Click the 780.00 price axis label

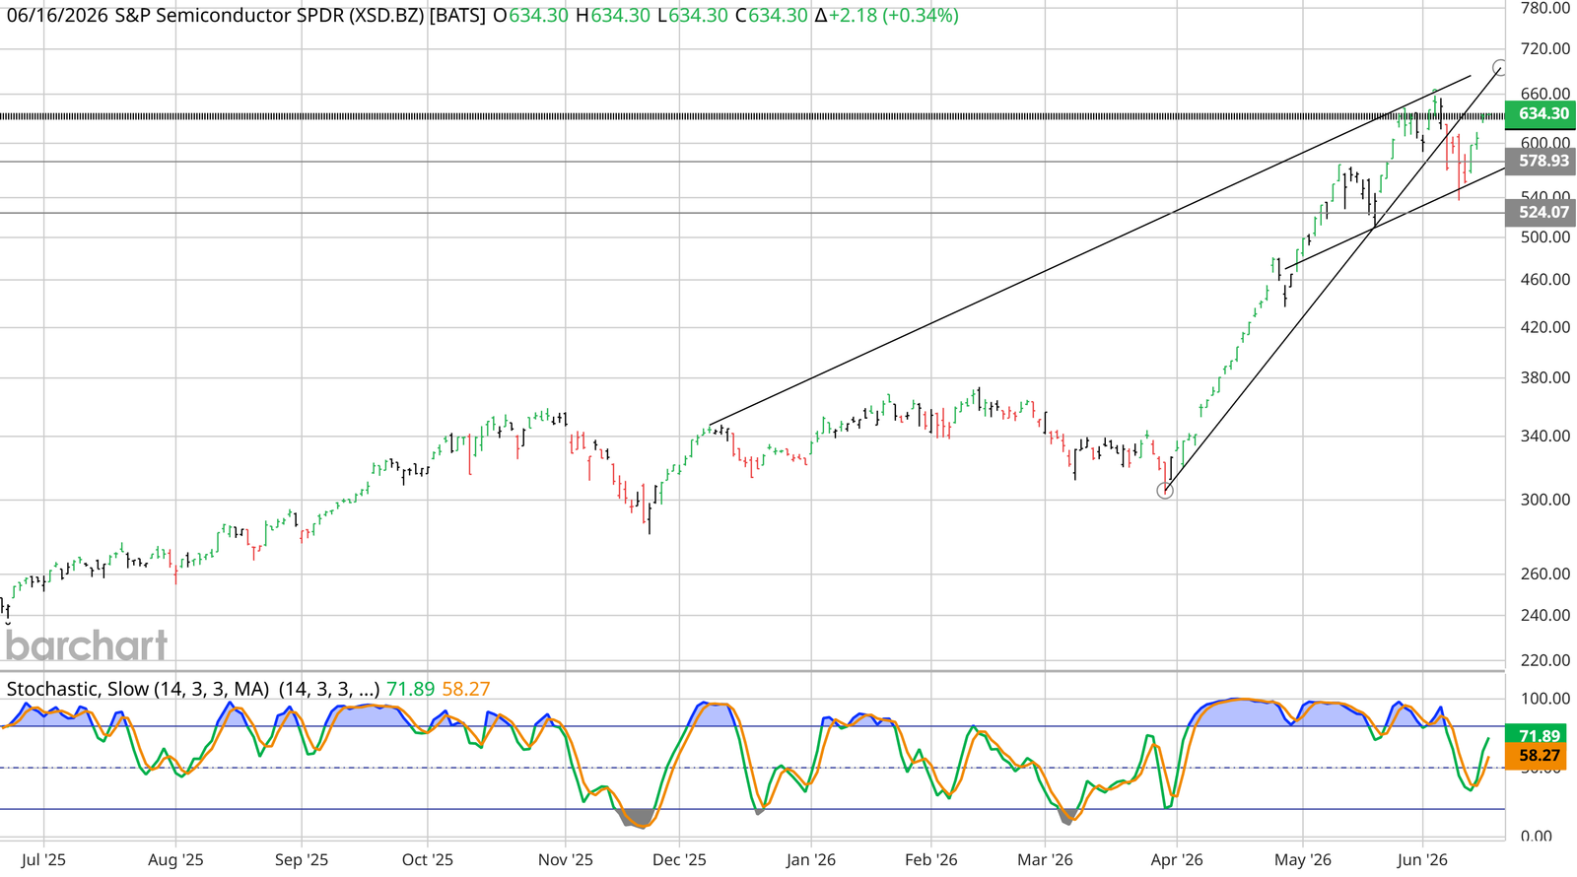[x=1545, y=8]
